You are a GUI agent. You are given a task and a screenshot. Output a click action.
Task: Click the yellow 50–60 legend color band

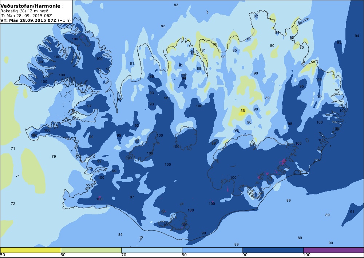tap(31, 250)
